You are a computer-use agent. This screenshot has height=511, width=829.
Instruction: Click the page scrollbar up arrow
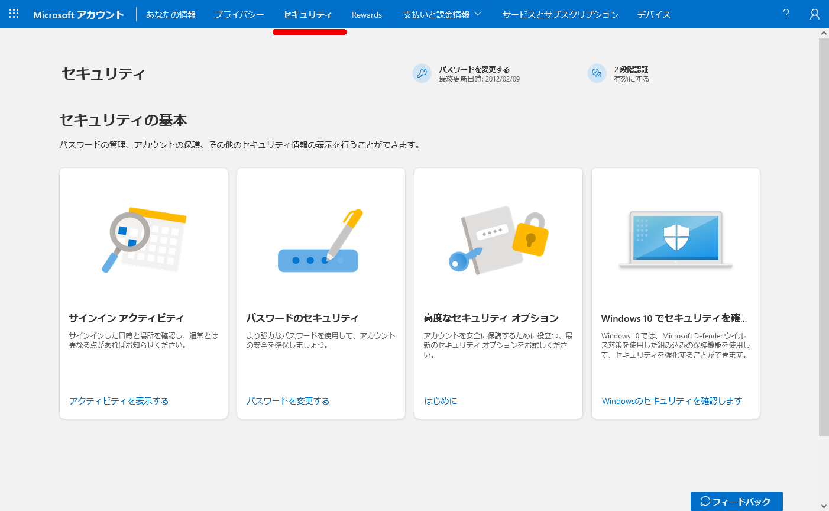pyautogui.click(x=824, y=33)
